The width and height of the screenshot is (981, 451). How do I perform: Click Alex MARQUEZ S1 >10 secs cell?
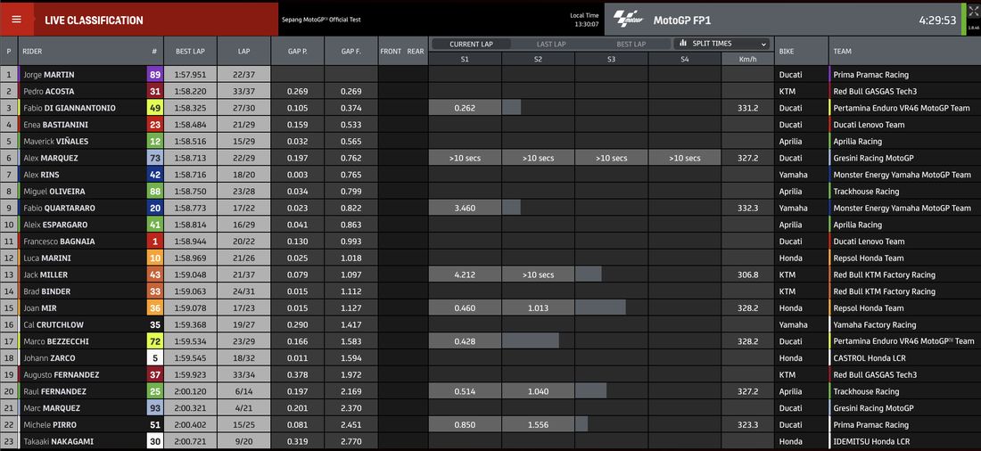point(465,159)
